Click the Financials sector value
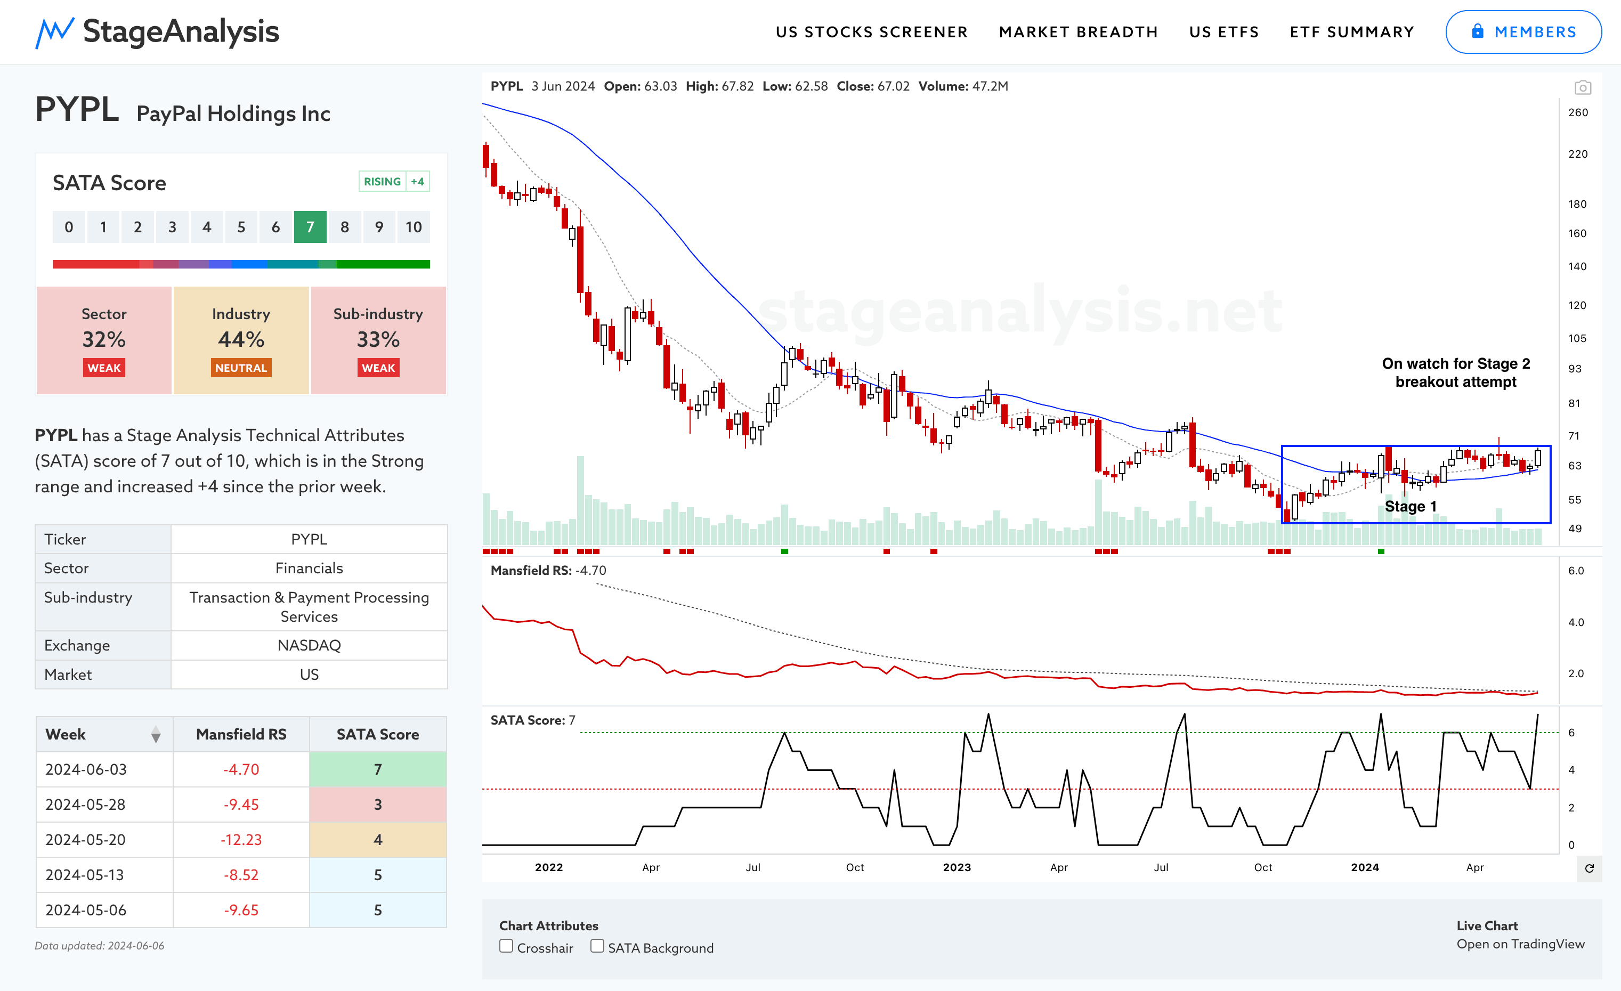Screen dimensions: 1621x991 tap(309, 568)
